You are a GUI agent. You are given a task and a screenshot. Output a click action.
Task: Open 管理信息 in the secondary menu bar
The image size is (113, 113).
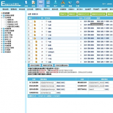[x=14, y=9]
